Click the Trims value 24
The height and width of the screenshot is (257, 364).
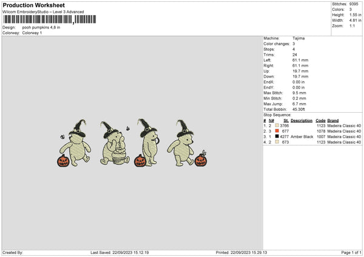(295, 55)
